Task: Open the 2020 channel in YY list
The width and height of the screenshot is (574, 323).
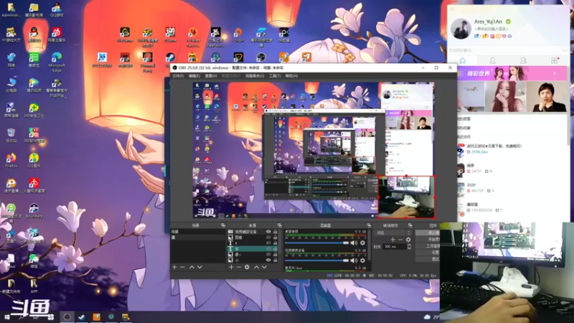Action: [x=513, y=188]
